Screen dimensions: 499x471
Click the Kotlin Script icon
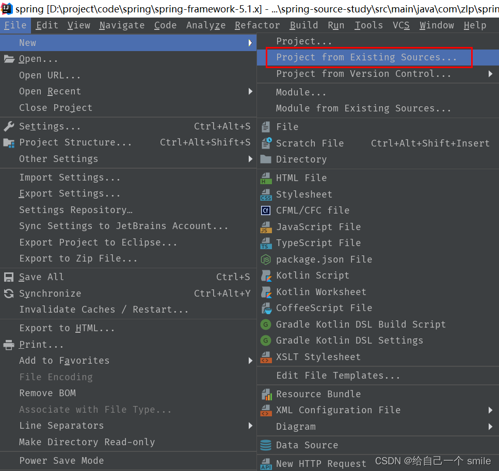pyautogui.click(x=266, y=275)
